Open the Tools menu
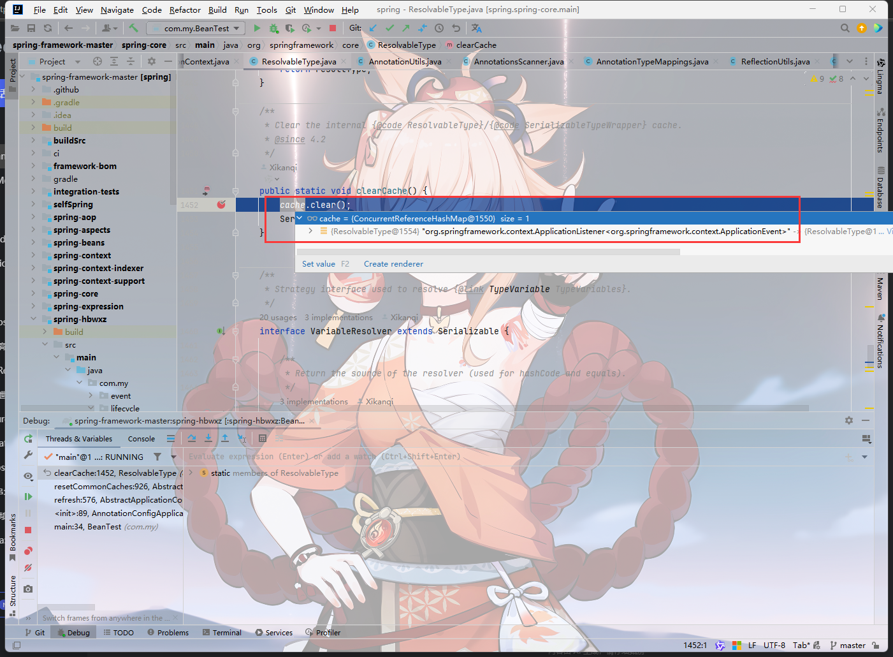The height and width of the screenshot is (657, 893). 266,10
